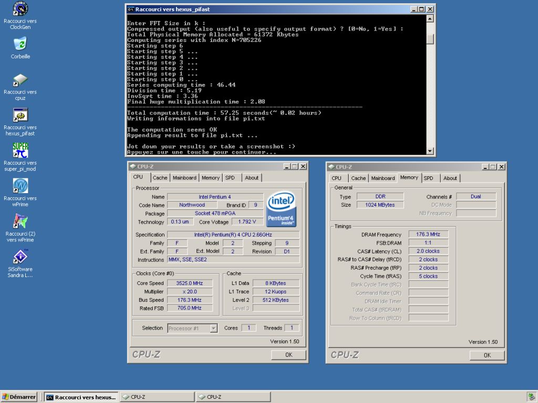Click the Specification Pentium 4 2.66GHz field

coord(233,235)
